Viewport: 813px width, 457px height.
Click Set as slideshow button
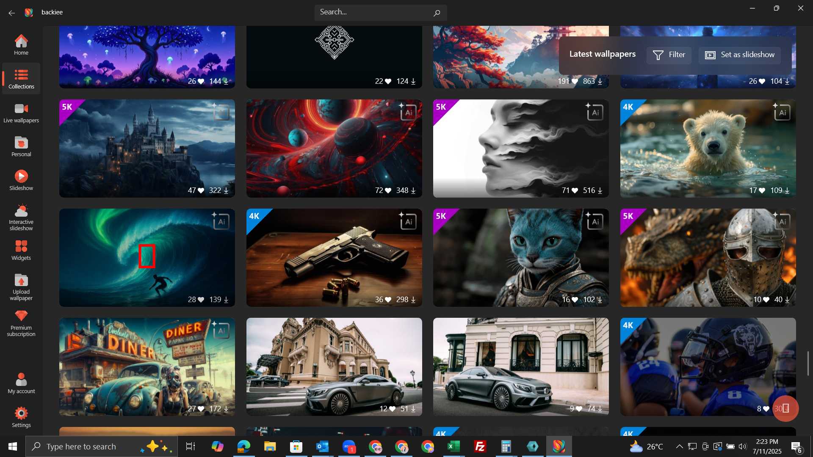pos(739,55)
